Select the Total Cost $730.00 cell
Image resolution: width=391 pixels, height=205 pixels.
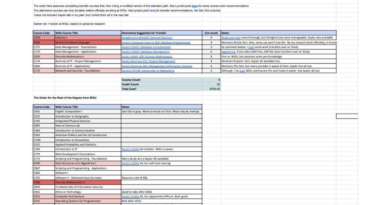pyautogui.click(x=211, y=89)
